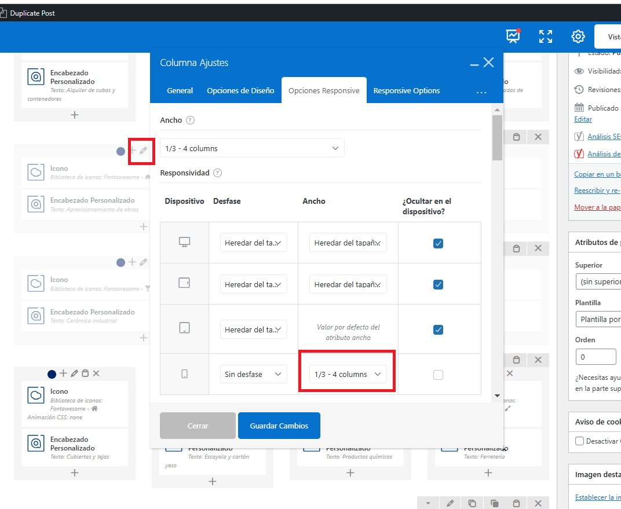Click the Cerrar button
Screen dimensions: 621x509
click(198, 426)
